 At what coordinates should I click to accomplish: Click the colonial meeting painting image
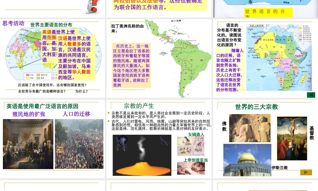[28, 144]
